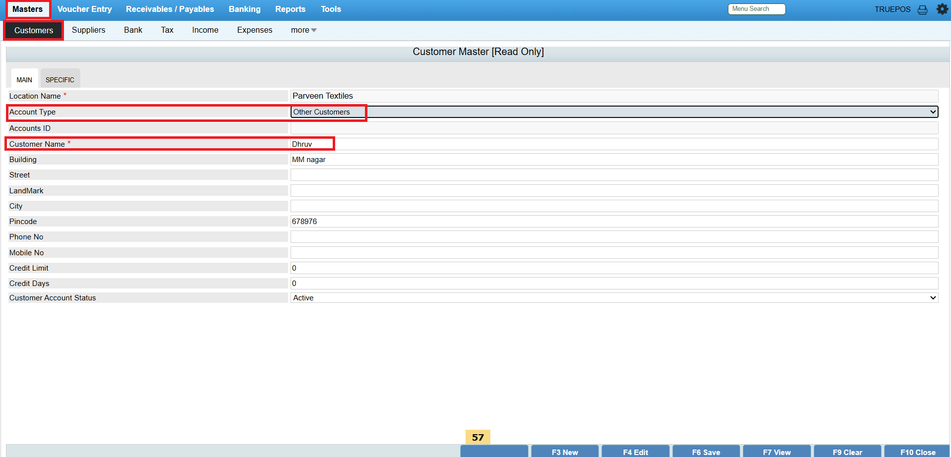Click the F10 Close button
The height and width of the screenshot is (457, 951).
coord(918,452)
